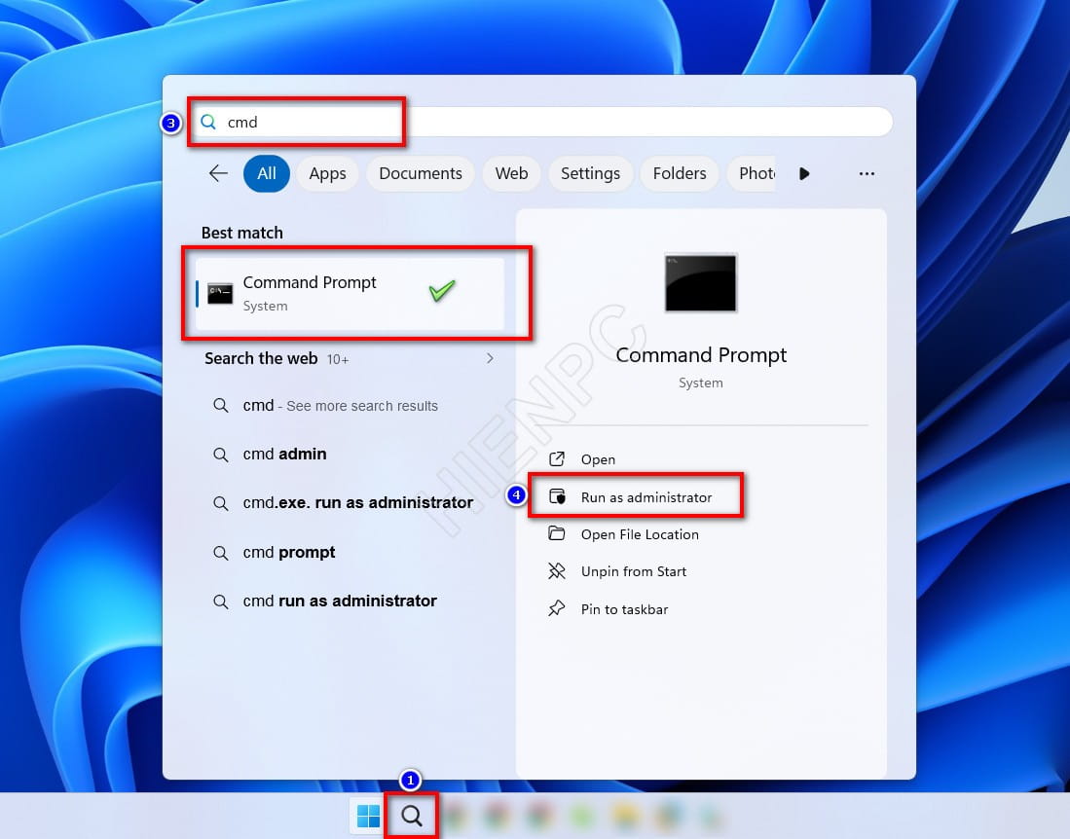Viewport: 1070px width, 839px height.
Task: Switch to the Folders filter tab
Action: 680,173
